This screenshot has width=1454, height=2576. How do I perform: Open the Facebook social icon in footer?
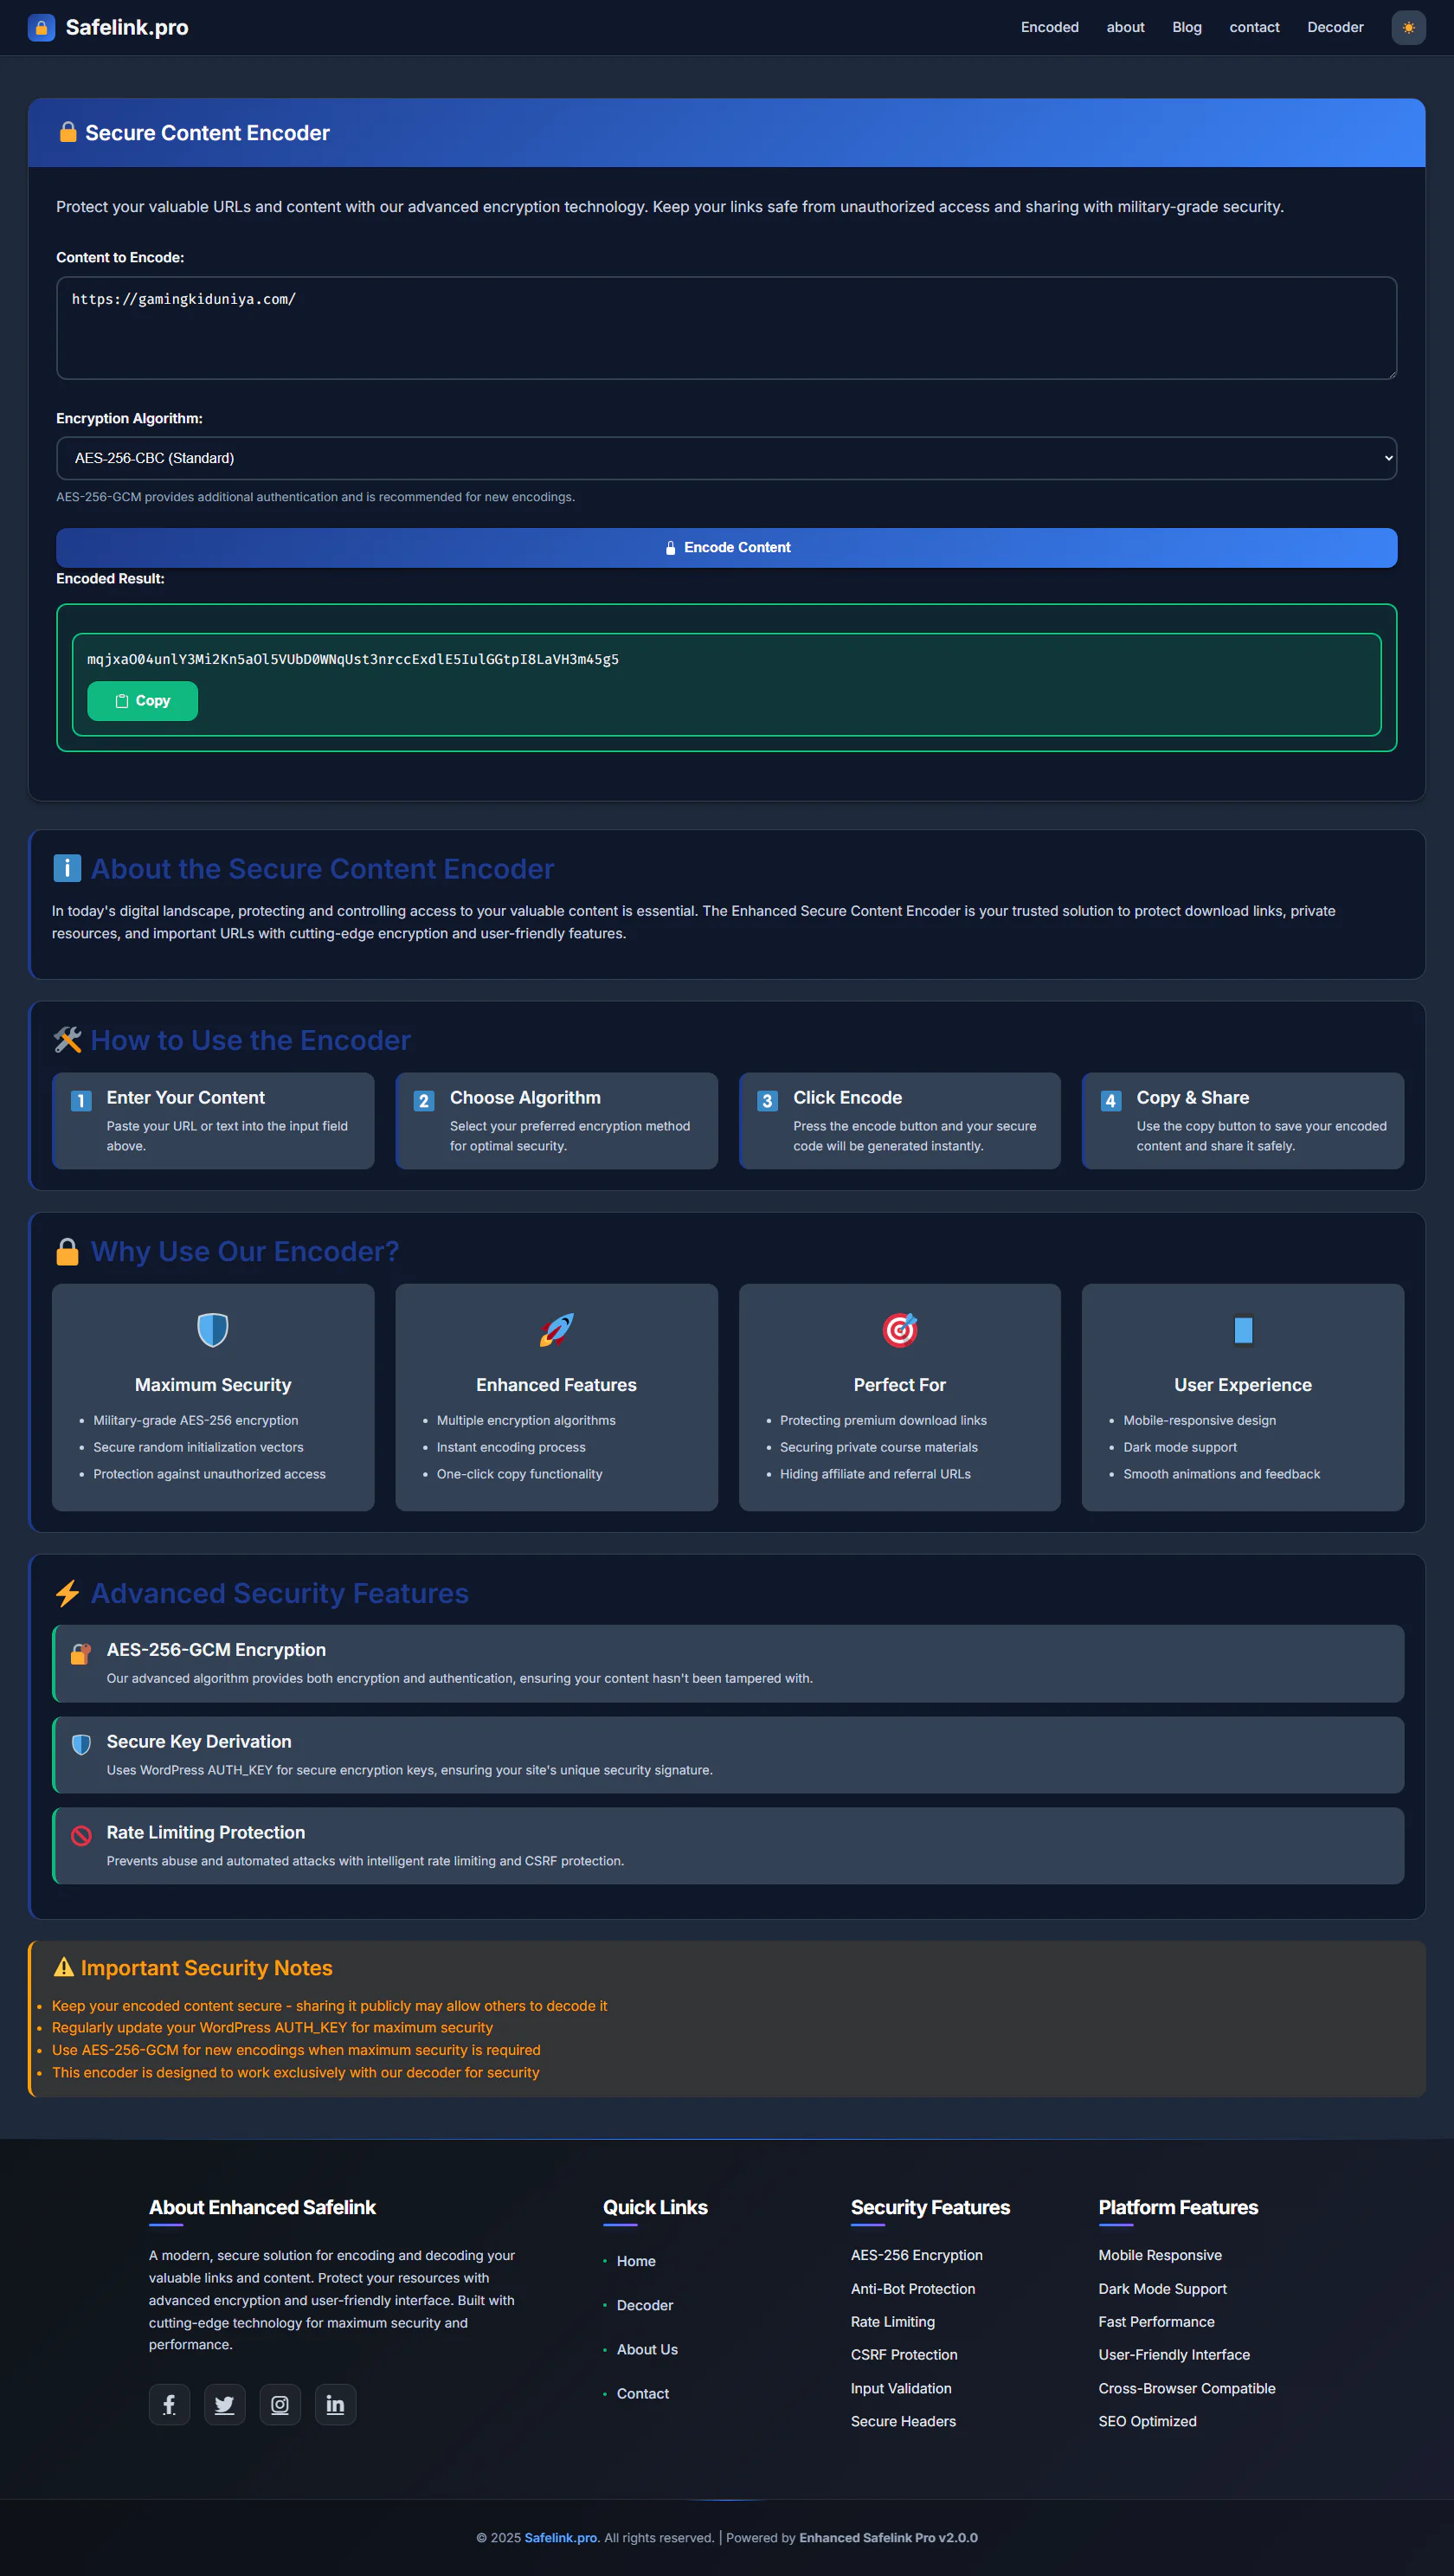169,2404
